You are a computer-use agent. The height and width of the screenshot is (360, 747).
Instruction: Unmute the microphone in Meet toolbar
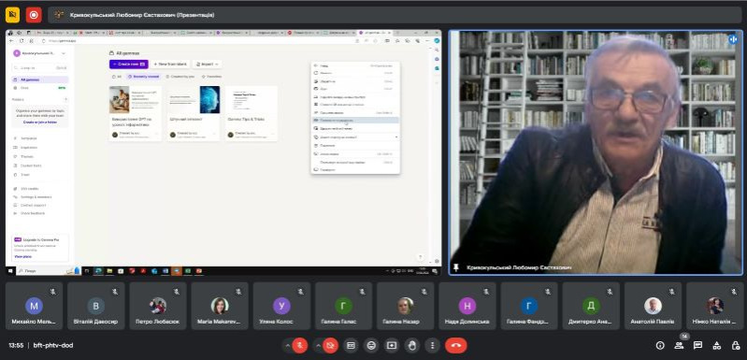(300, 345)
